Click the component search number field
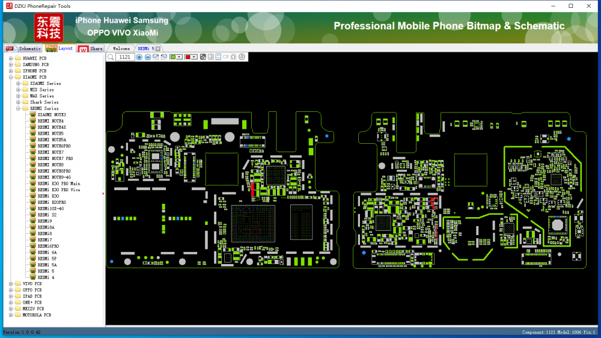This screenshot has width=601, height=338. coord(125,57)
